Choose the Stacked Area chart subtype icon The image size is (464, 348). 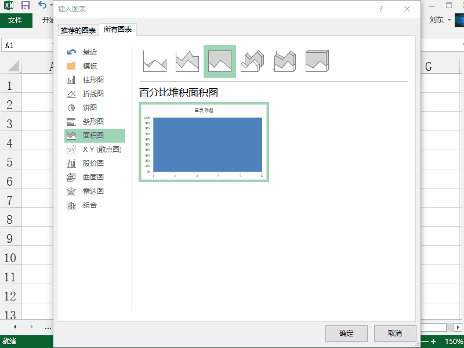(x=187, y=61)
